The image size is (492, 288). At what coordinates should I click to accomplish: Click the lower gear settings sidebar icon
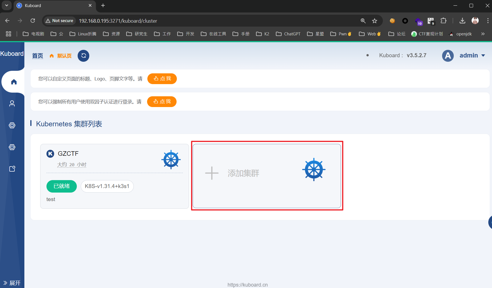(12, 147)
